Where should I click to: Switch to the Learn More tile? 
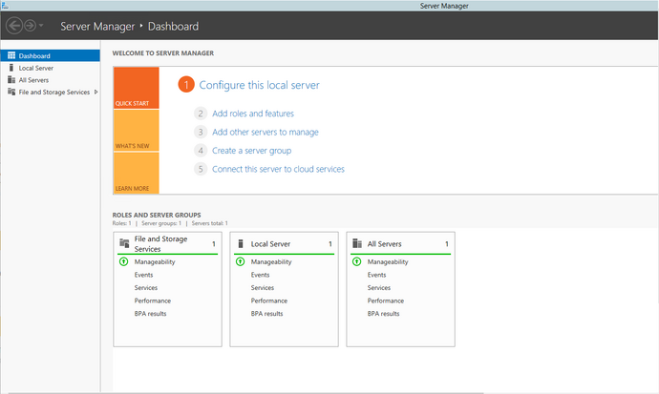coord(137,173)
